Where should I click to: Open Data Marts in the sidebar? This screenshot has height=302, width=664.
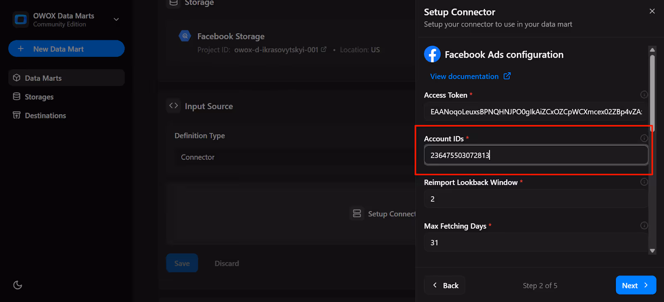click(66, 78)
